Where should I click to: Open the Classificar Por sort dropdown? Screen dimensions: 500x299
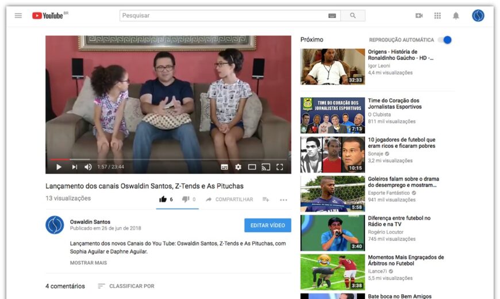pos(126,286)
